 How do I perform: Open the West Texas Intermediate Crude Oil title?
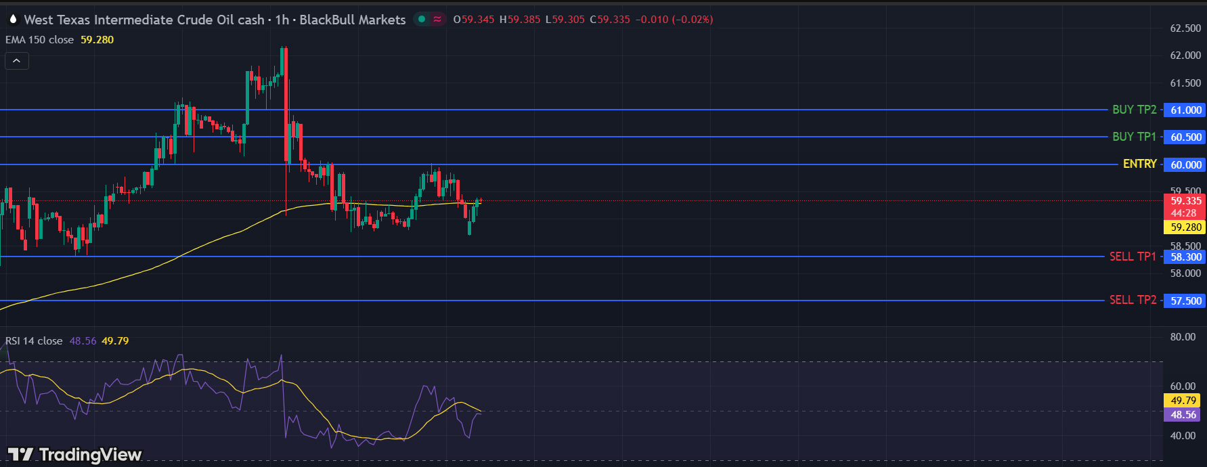[x=144, y=20]
